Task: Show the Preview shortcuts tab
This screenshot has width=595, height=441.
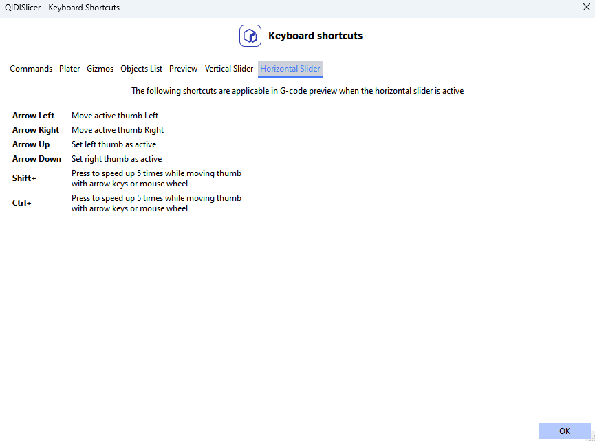Action: [184, 69]
